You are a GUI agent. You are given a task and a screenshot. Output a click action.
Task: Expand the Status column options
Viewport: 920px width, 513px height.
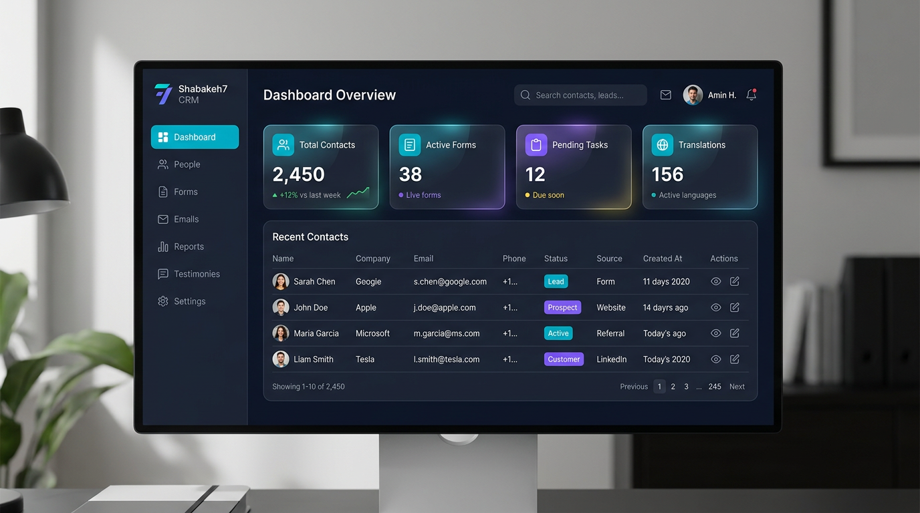556,259
